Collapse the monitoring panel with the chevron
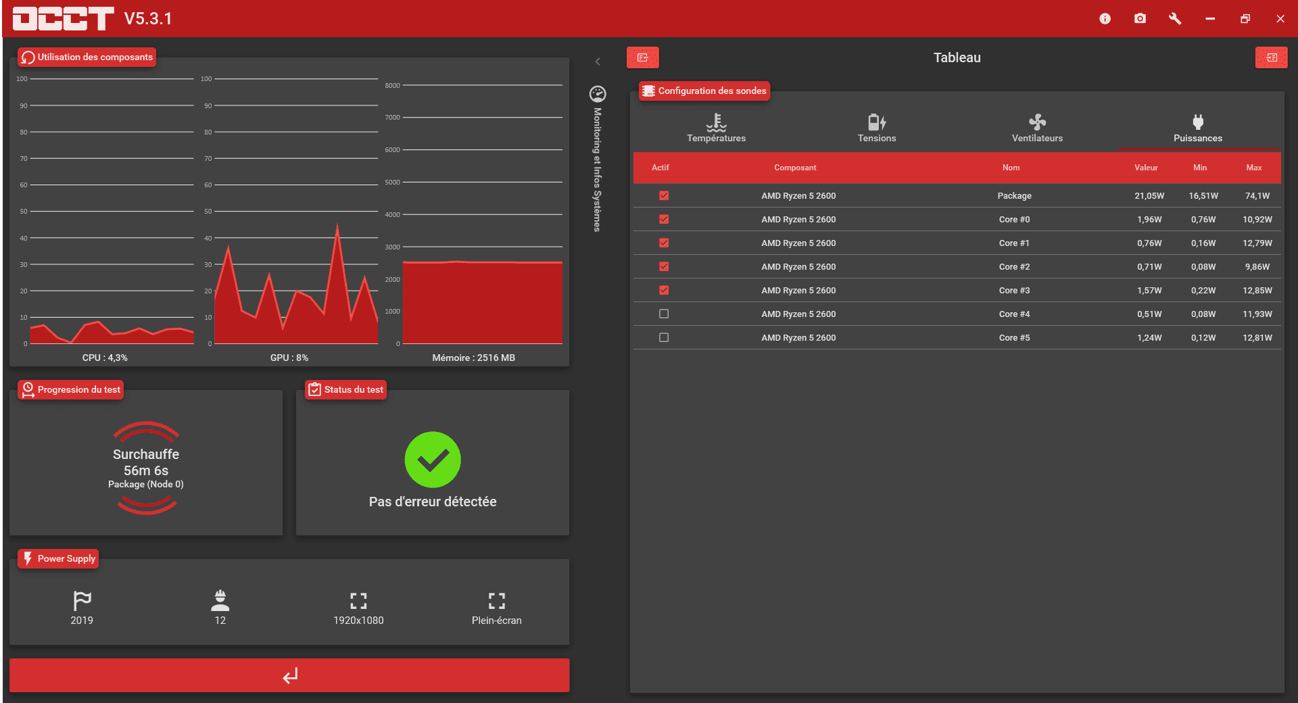This screenshot has width=1298, height=703. tap(598, 62)
